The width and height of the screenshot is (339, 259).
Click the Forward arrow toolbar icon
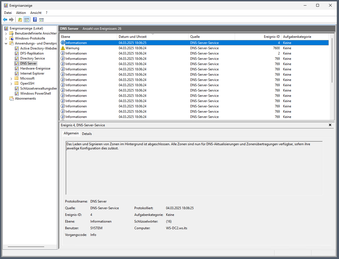coord(11,19)
